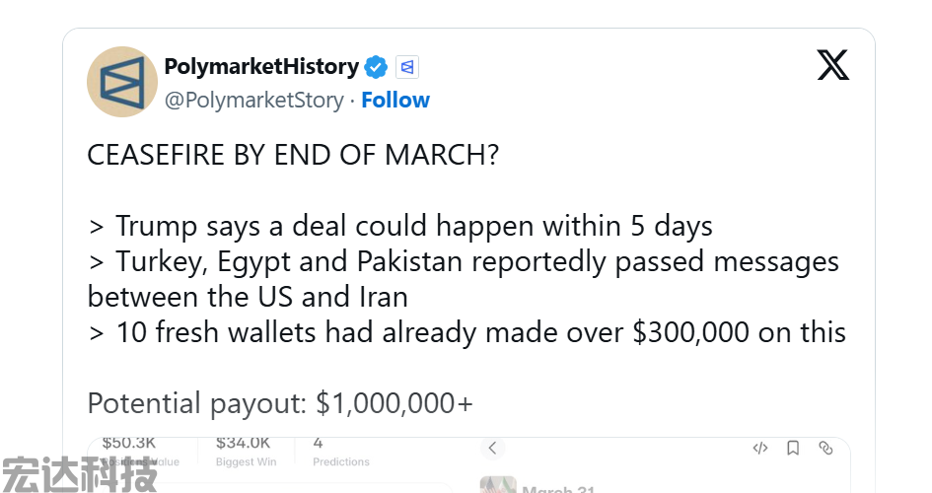The width and height of the screenshot is (932, 493).
Task: Open the PolymarketHistory profile avatar
Action: [122, 82]
